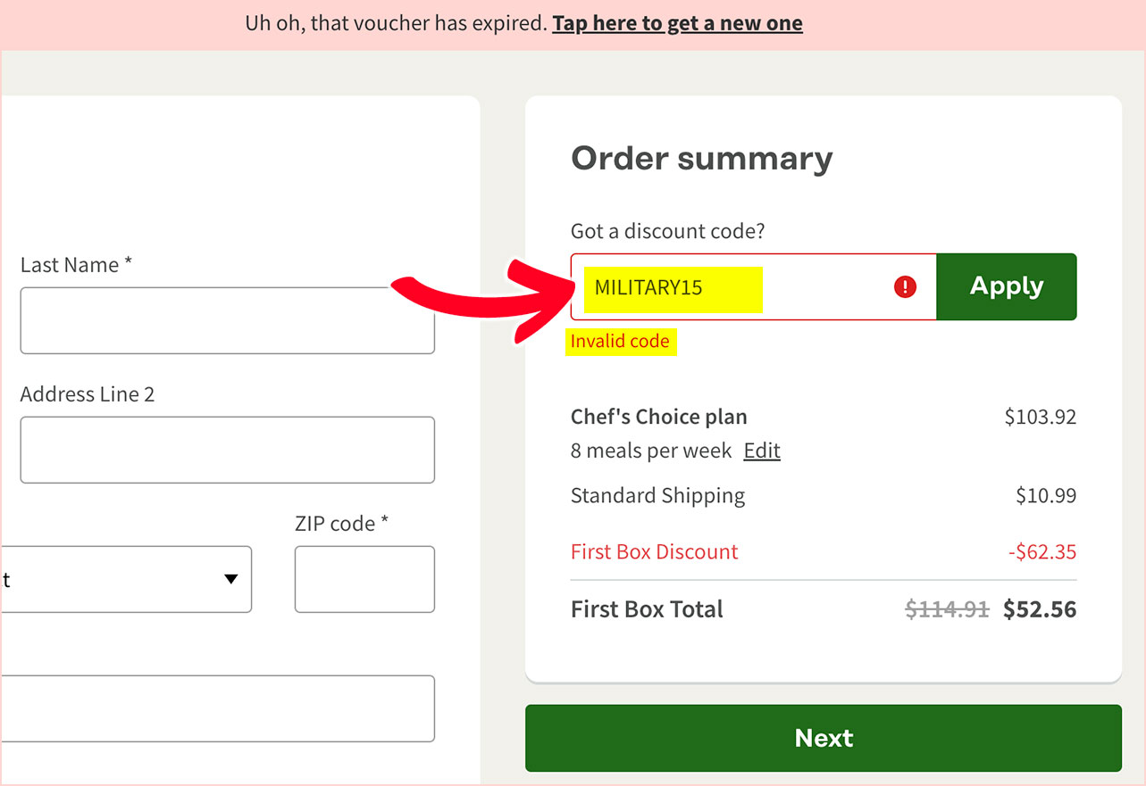Select the ZIP code input box
Screen dimensions: 1146x786
click(364, 579)
